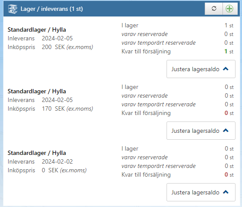Expand Justera lagersaldo for 0 SEK delivery
Image resolution: width=242 pixels, height=207 pixels.
coord(201,192)
